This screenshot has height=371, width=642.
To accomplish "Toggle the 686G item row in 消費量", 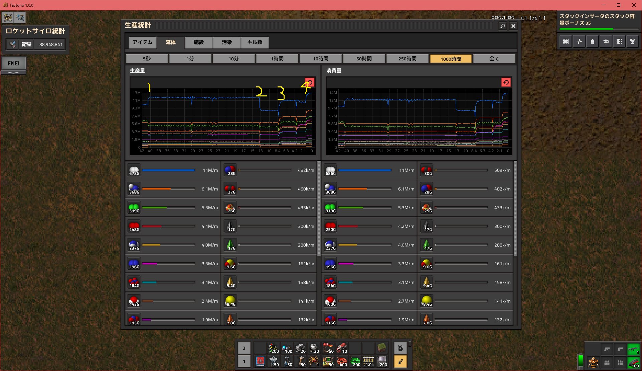I will click(369, 170).
